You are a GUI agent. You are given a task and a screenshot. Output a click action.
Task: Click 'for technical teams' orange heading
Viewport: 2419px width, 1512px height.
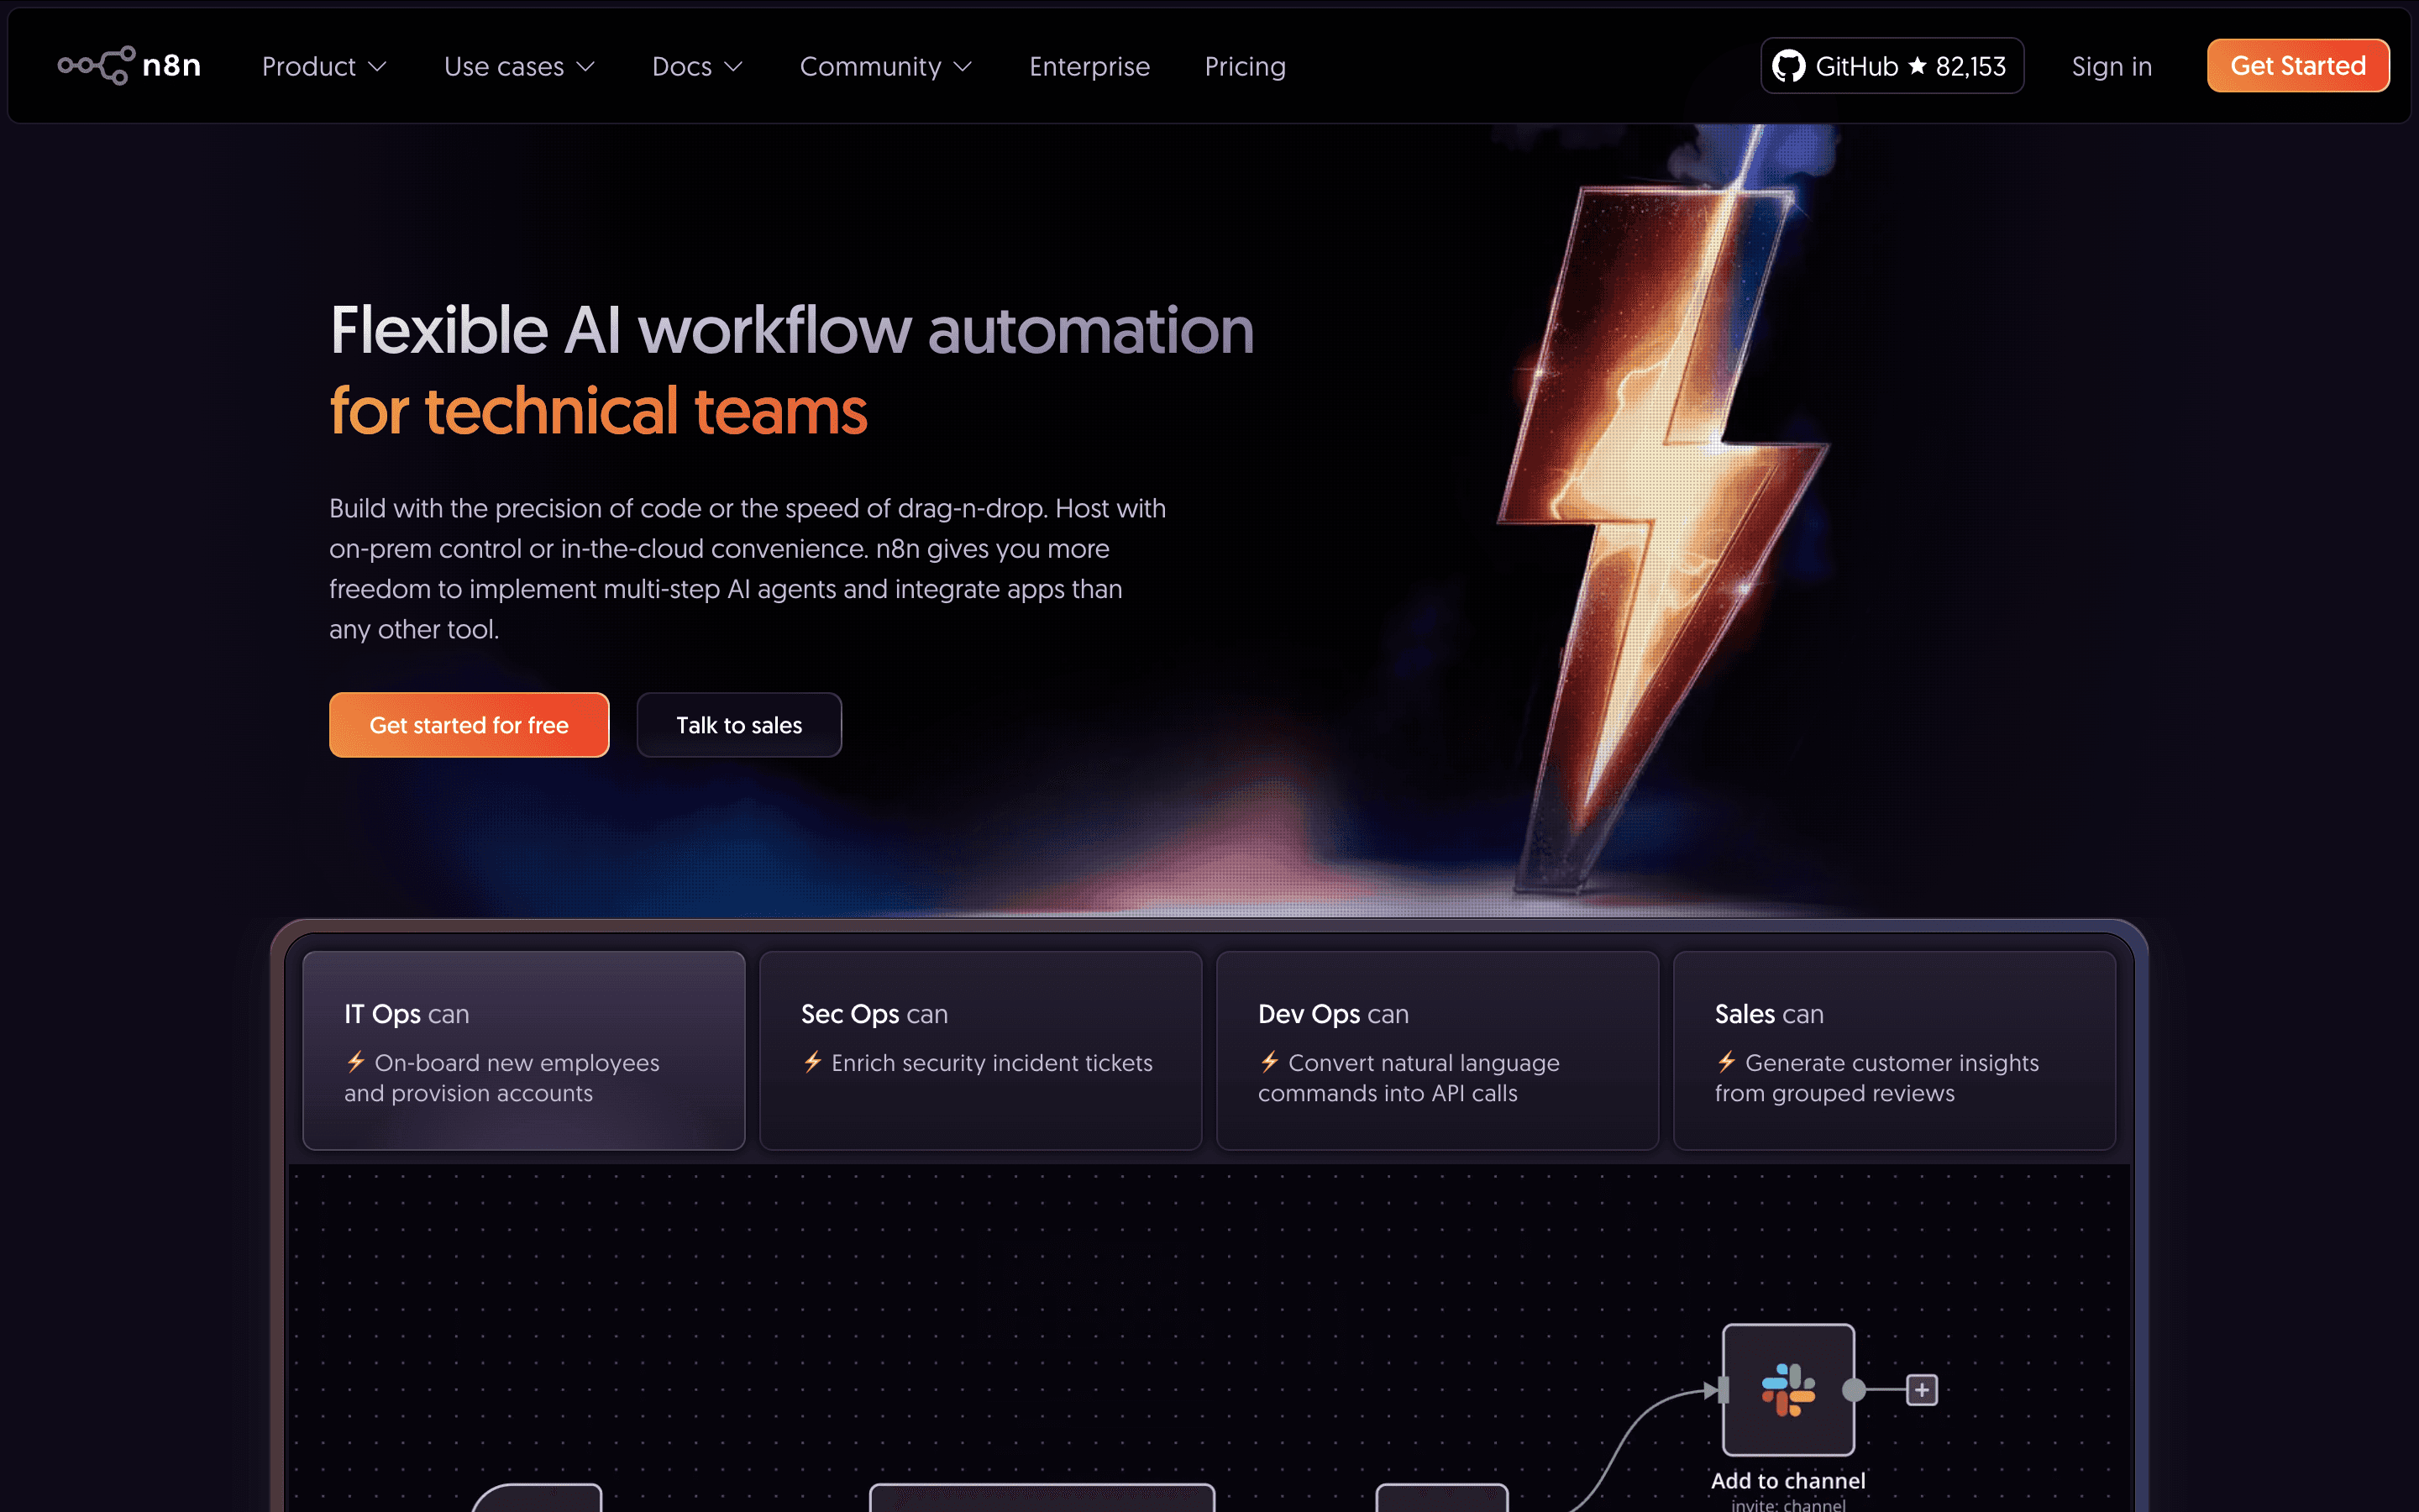598,411
